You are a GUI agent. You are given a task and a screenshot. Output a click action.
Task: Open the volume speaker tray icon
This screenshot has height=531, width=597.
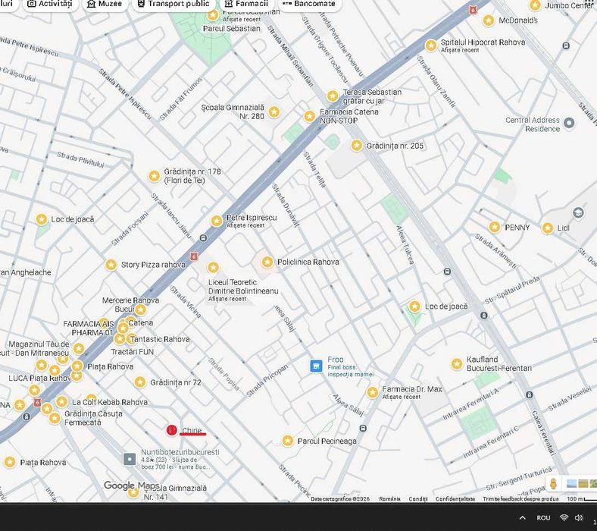(x=579, y=517)
